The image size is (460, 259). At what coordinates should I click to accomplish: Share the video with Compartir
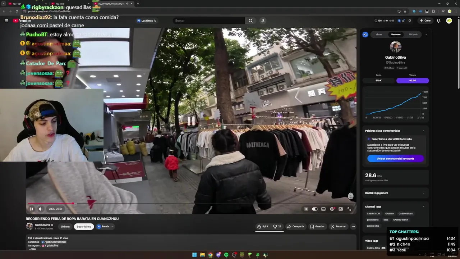click(295, 227)
